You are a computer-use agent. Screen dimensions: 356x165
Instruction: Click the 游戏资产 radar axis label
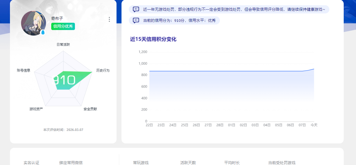[x=36, y=109]
